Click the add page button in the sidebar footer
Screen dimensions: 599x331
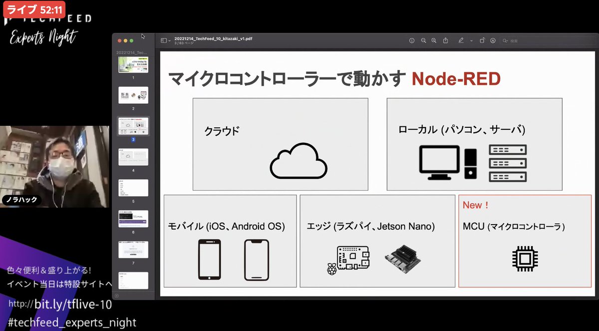[x=117, y=296]
